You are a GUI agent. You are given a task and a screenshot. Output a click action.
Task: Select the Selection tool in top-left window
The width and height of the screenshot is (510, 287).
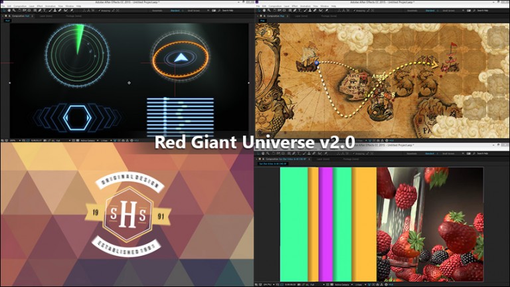(x=3, y=11)
